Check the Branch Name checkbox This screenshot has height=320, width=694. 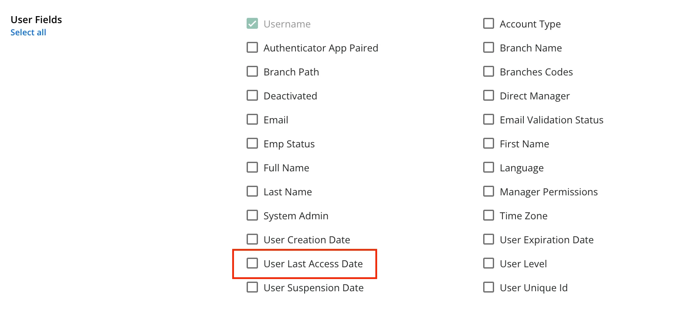[489, 48]
